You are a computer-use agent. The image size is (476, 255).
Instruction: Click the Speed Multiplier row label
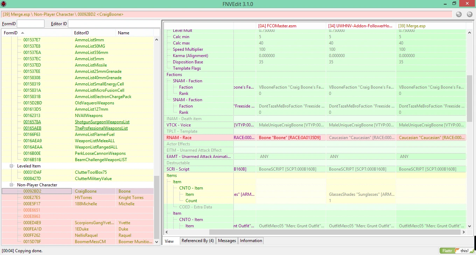[188, 49]
